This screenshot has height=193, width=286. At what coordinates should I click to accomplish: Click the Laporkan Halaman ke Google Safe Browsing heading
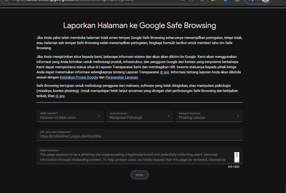pyautogui.click(x=140, y=25)
